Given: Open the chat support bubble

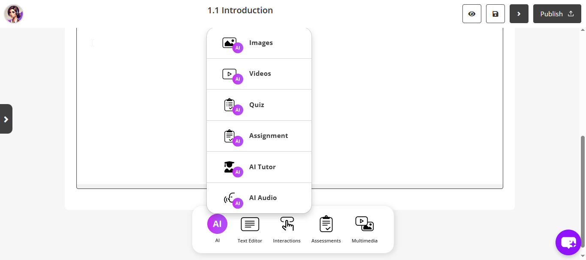Looking at the screenshot, I should [568, 242].
